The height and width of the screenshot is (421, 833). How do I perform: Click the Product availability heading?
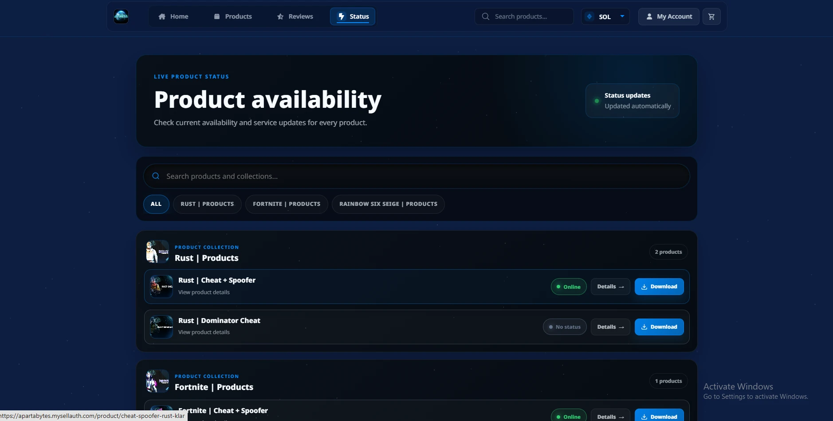268,100
